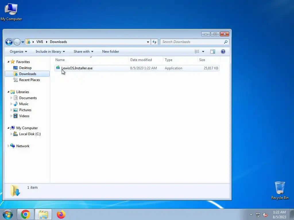Sort by Size column header
Screen dimensions: 294x220
(209, 60)
